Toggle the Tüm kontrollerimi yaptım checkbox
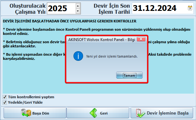This screenshot has width=196, height=120. pyautogui.click(x=4, y=97)
